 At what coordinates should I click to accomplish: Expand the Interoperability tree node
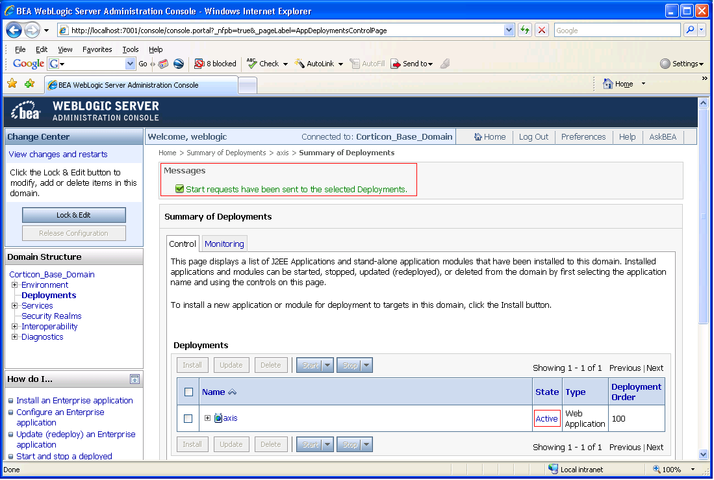(14, 327)
